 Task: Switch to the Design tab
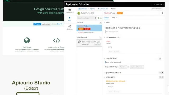pyautogui.click(x=106, y=17)
